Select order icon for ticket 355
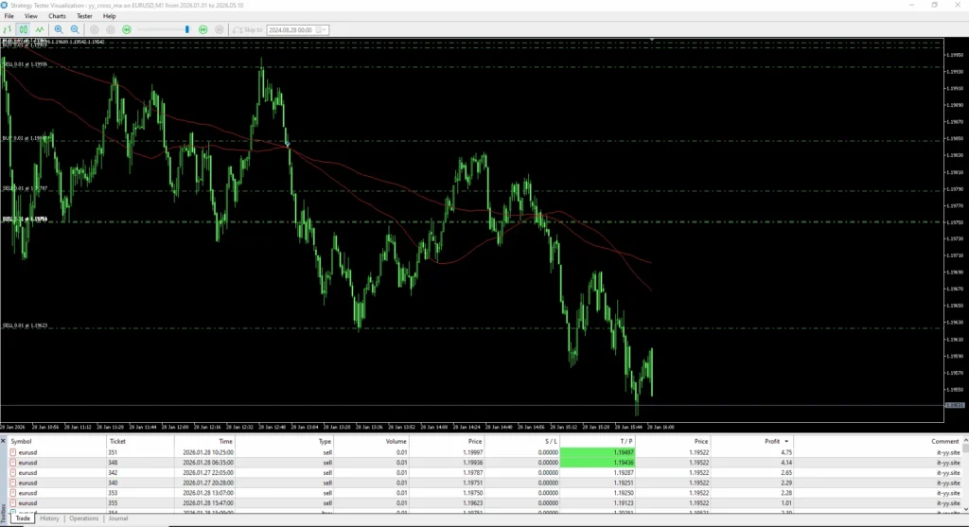 (13, 503)
